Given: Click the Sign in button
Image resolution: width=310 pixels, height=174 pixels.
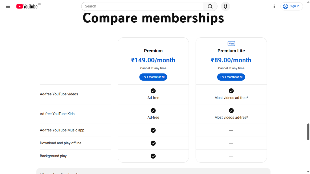Looking at the screenshot, I should tap(292, 6).
